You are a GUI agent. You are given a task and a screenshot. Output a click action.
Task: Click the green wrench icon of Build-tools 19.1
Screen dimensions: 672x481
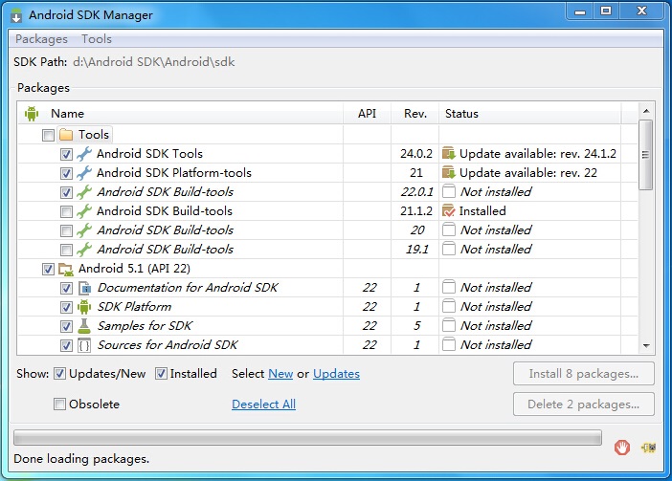tap(84, 249)
